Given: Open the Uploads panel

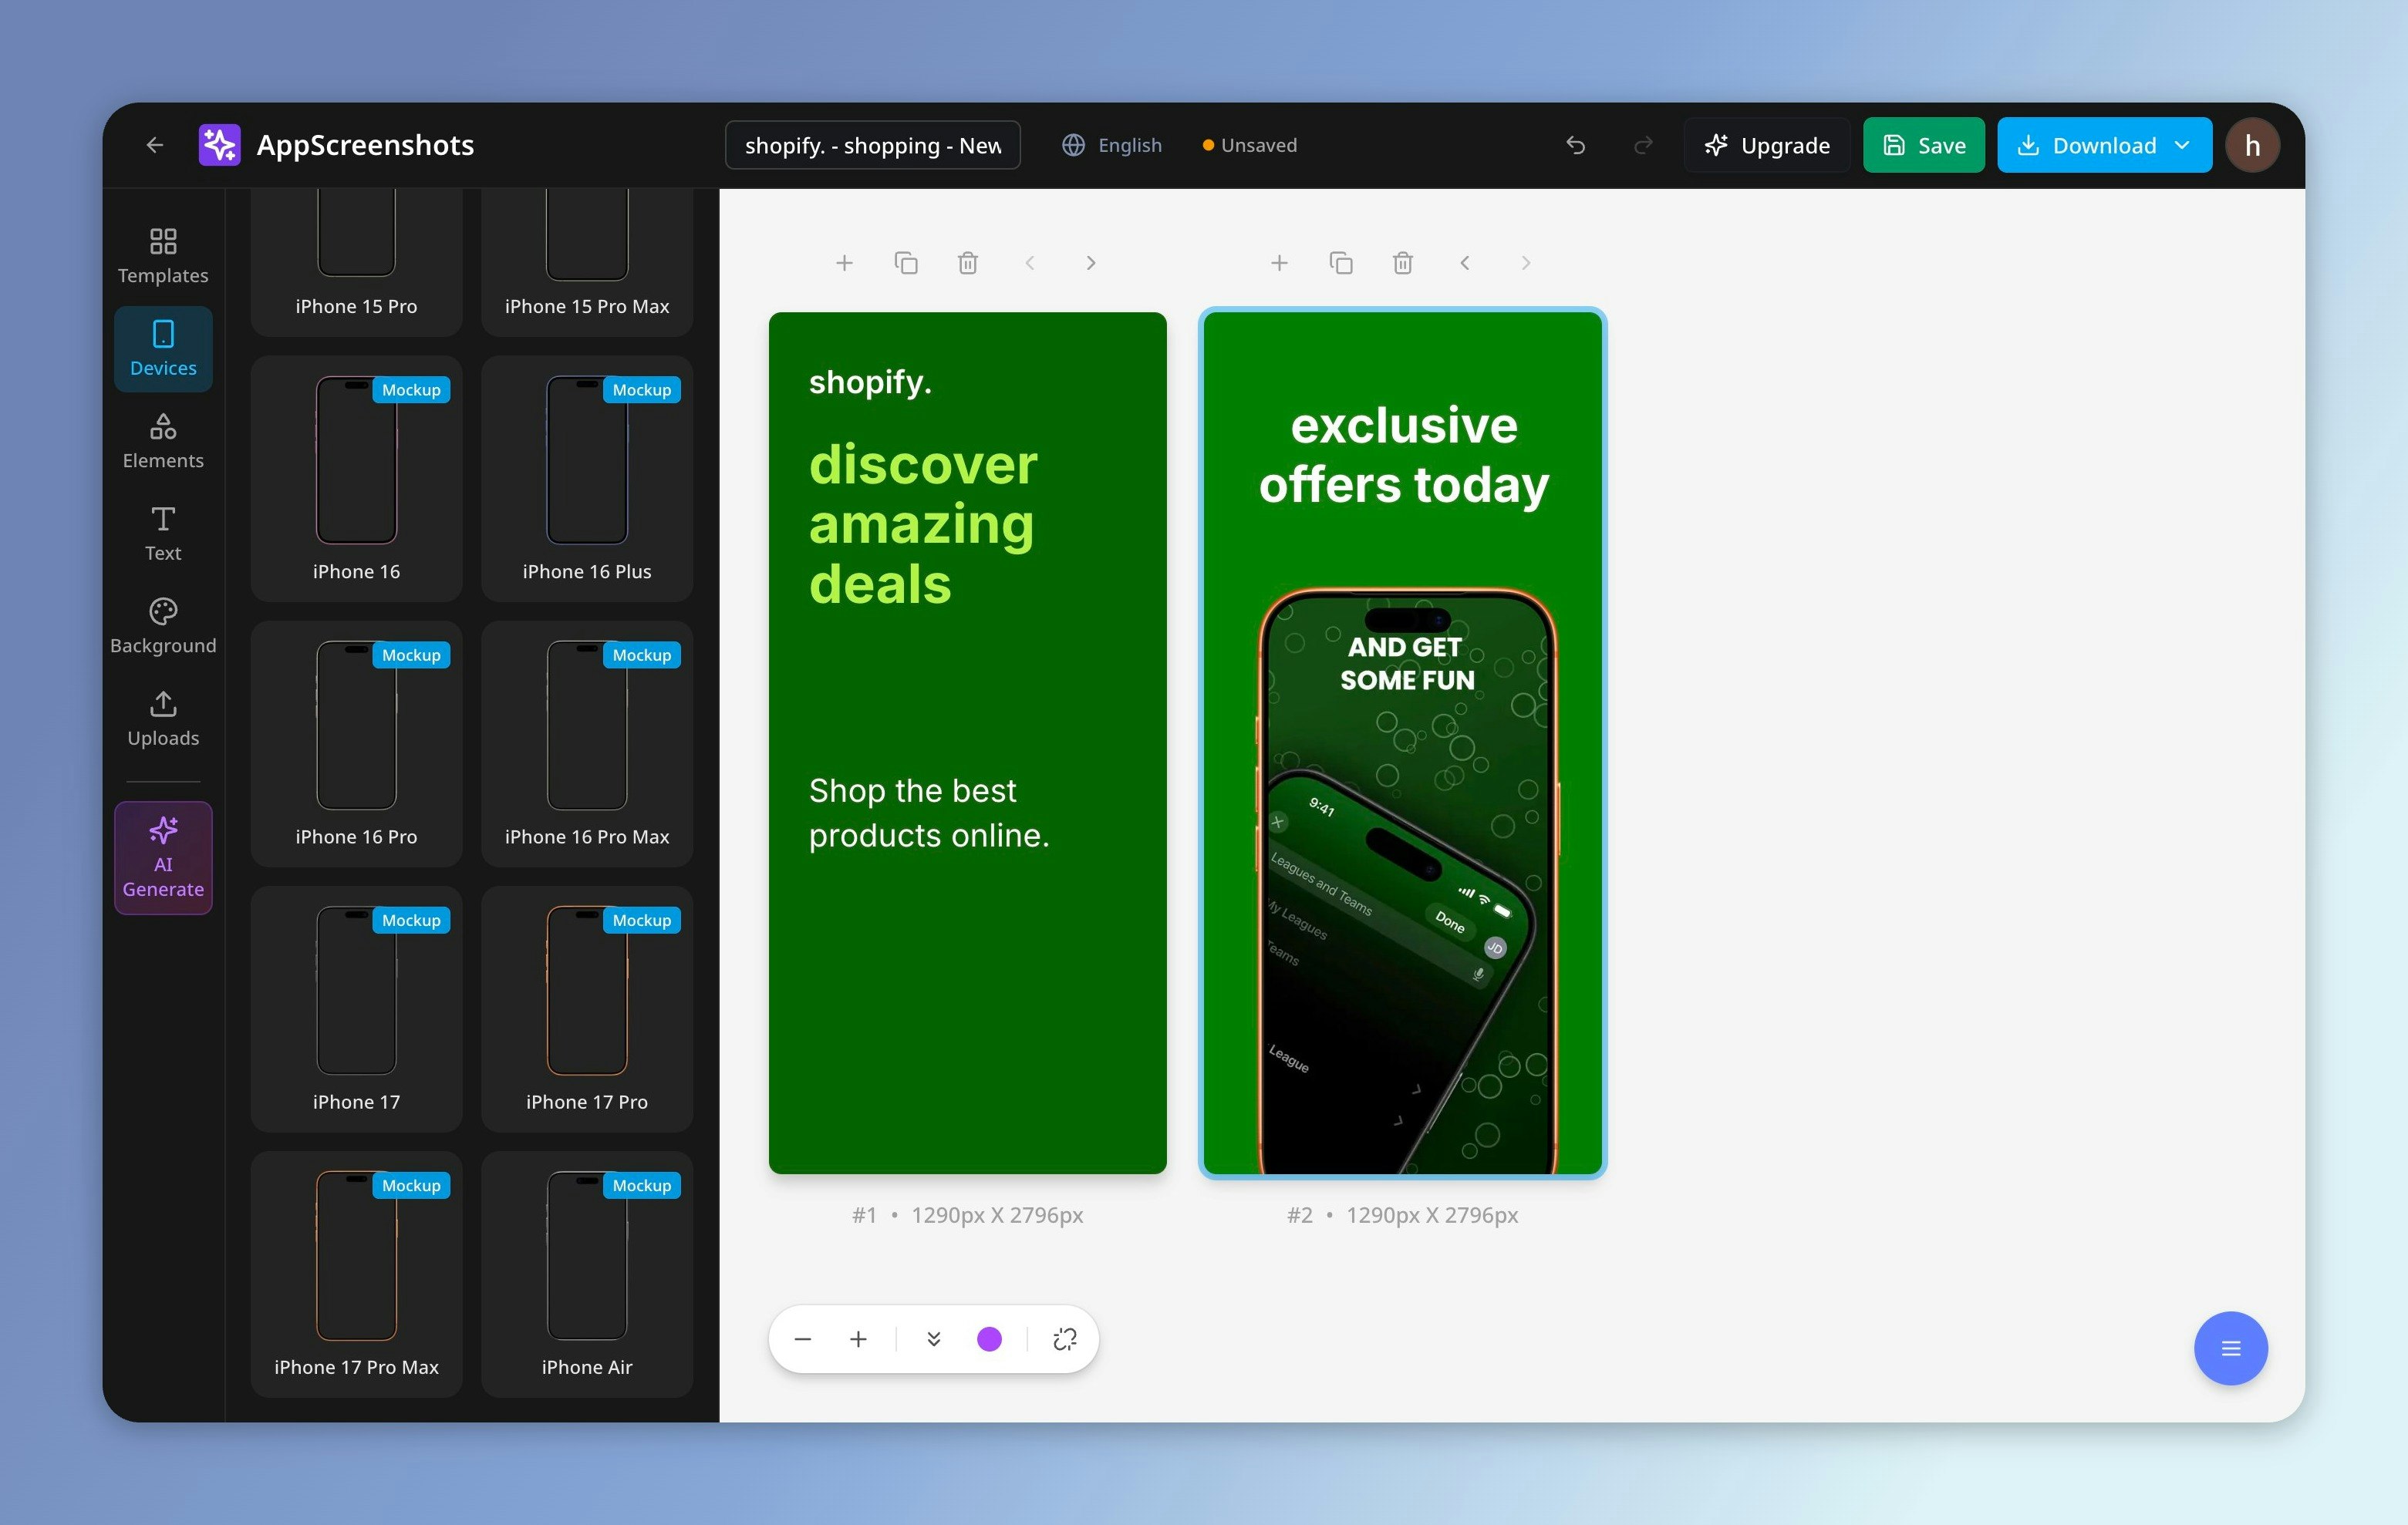Looking at the screenshot, I should 163,718.
